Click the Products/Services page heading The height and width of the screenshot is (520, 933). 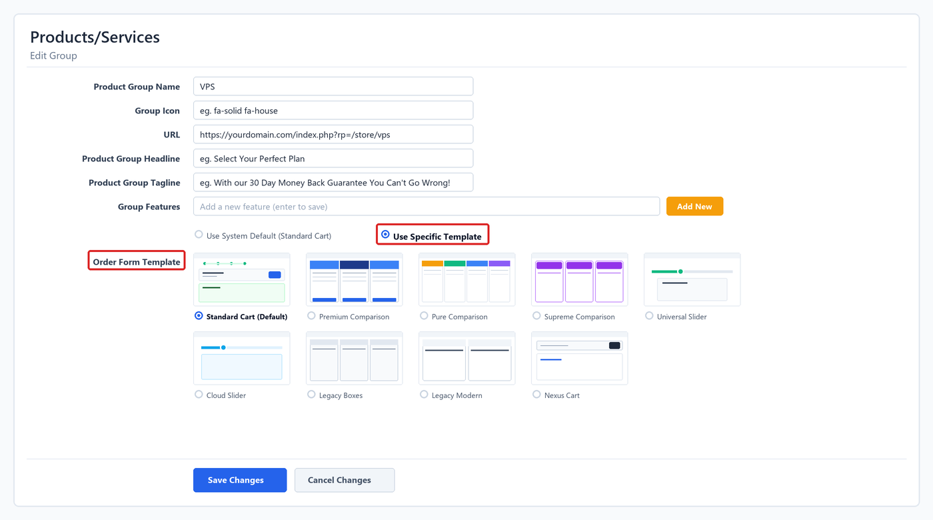(x=95, y=37)
